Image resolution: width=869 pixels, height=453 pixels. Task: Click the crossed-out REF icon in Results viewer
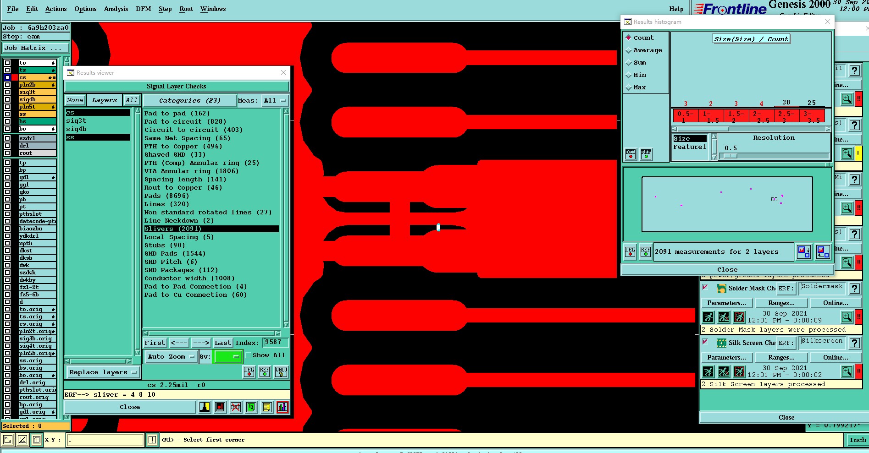click(x=236, y=407)
